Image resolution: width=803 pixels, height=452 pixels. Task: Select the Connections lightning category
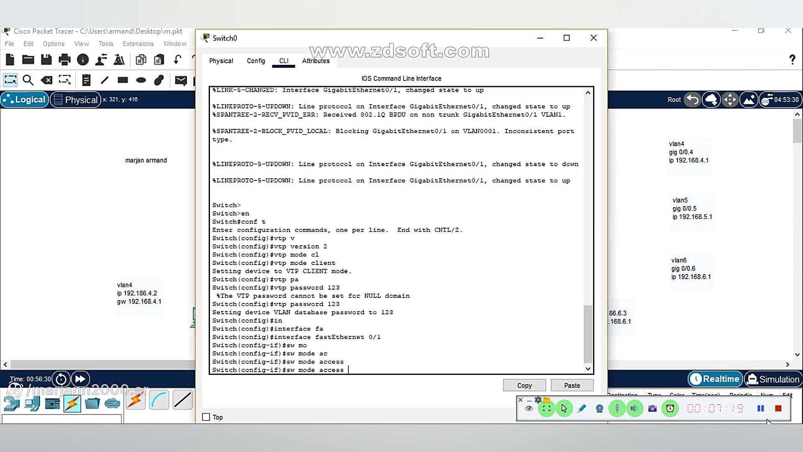point(72,403)
